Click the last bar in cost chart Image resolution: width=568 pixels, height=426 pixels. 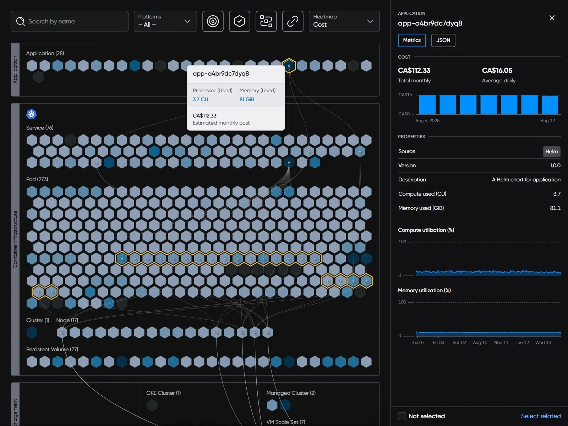coord(550,104)
